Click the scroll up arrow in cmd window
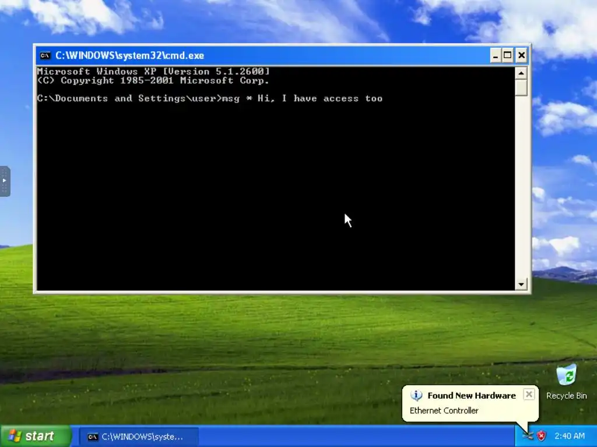 pos(521,73)
